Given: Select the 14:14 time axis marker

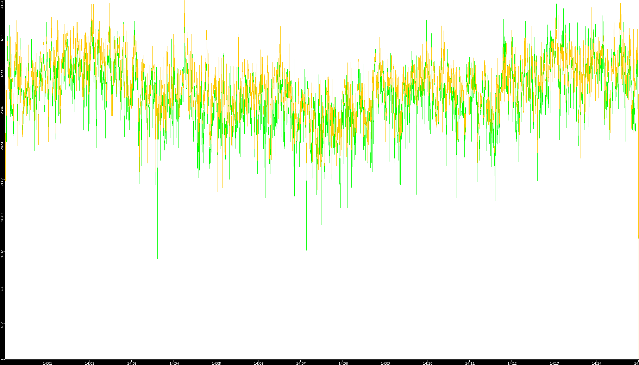Looking at the screenshot, I should pos(596,363).
